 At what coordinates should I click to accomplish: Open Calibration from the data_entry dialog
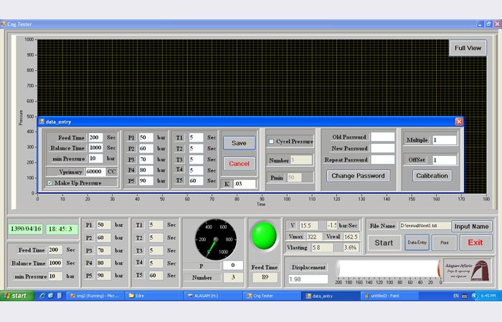click(x=432, y=175)
